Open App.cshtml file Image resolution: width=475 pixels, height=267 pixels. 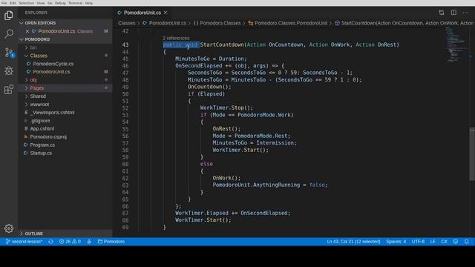pos(42,128)
